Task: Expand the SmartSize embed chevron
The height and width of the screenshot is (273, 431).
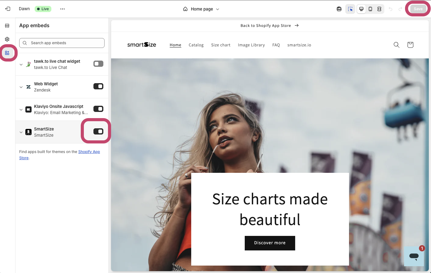Action: click(21, 132)
